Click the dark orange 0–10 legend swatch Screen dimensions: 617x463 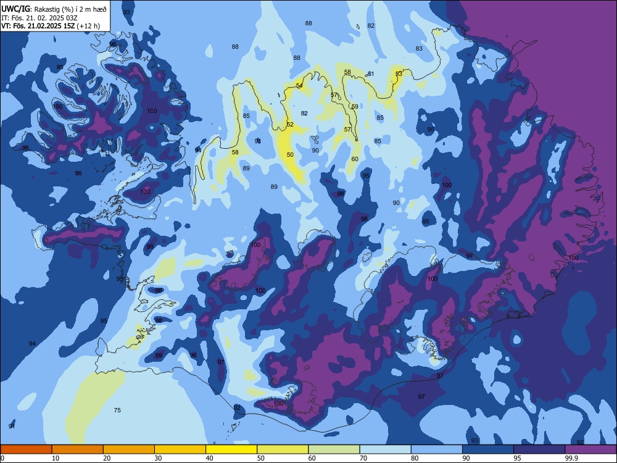pos(26,449)
